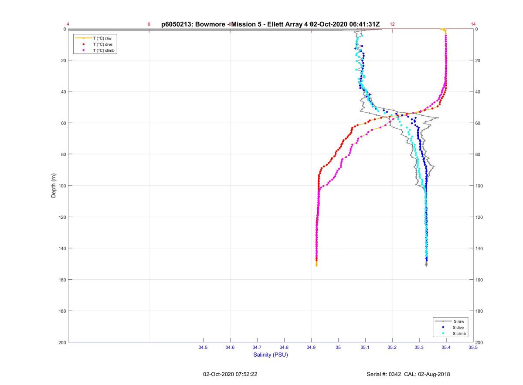Click the timestamp '02-Oct-2020 07:52:22'
Screen dimensions: 523x385
(x=230, y=374)
